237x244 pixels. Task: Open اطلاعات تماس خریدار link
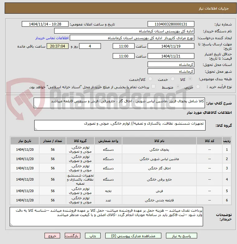tap(52, 38)
